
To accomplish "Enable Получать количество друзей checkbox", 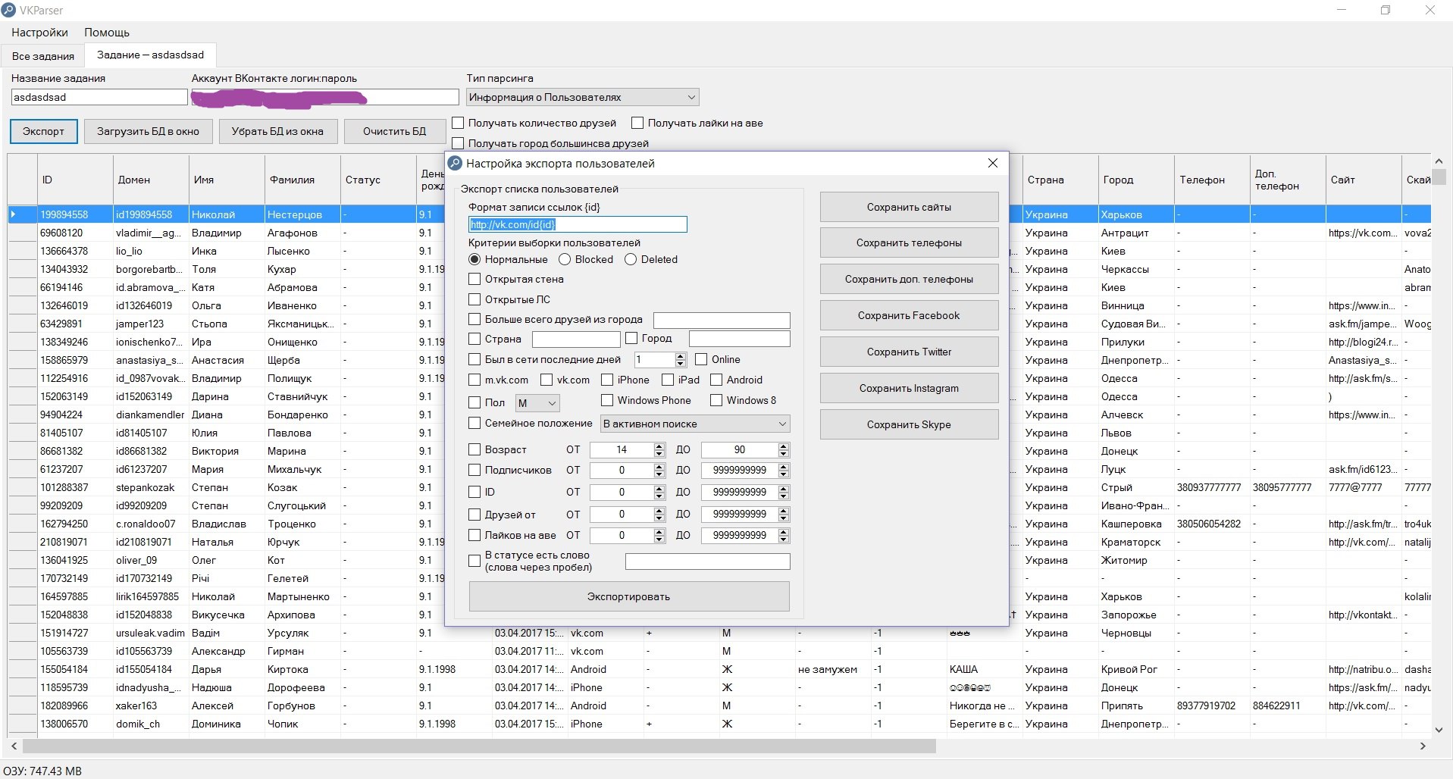I will pos(458,123).
